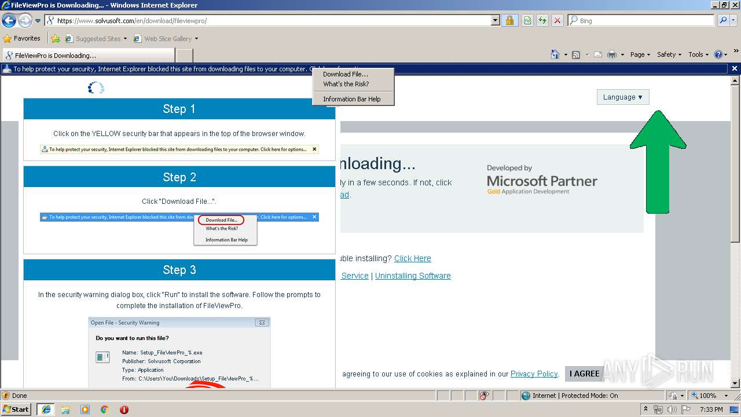Stop loading with the red X icon
This screenshot has width=741, height=417.
pos(557,20)
